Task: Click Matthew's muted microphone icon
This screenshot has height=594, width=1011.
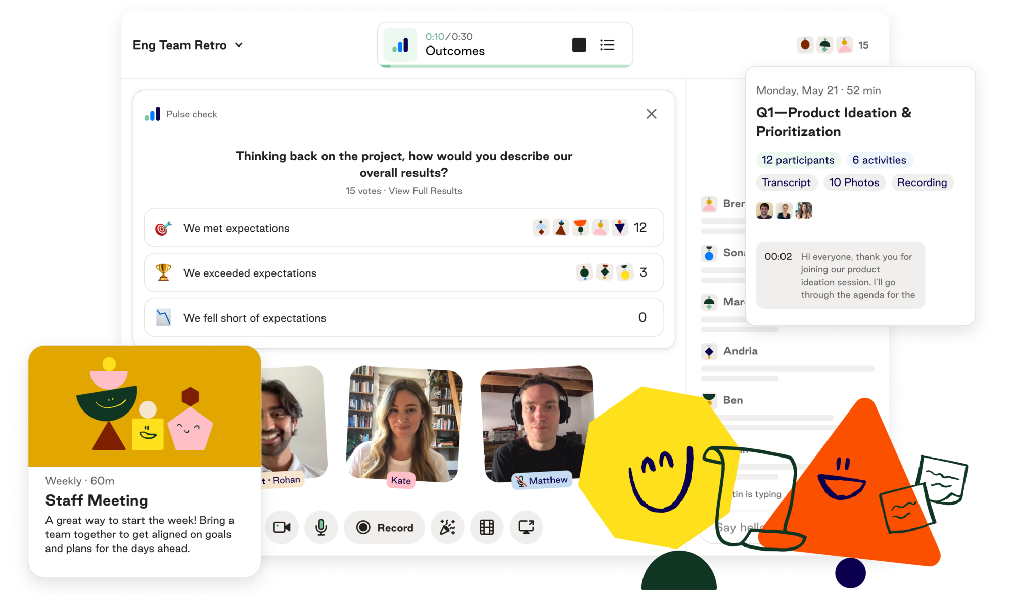Action: (x=520, y=481)
